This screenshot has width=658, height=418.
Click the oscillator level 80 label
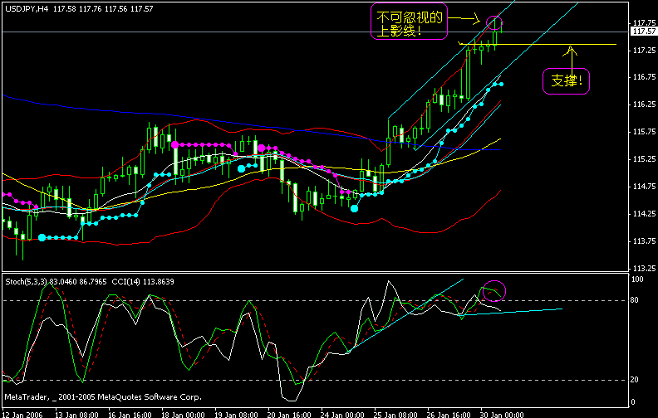[635, 300]
